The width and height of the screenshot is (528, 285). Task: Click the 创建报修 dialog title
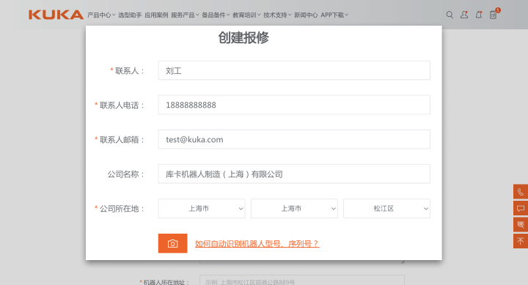(243, 37)
